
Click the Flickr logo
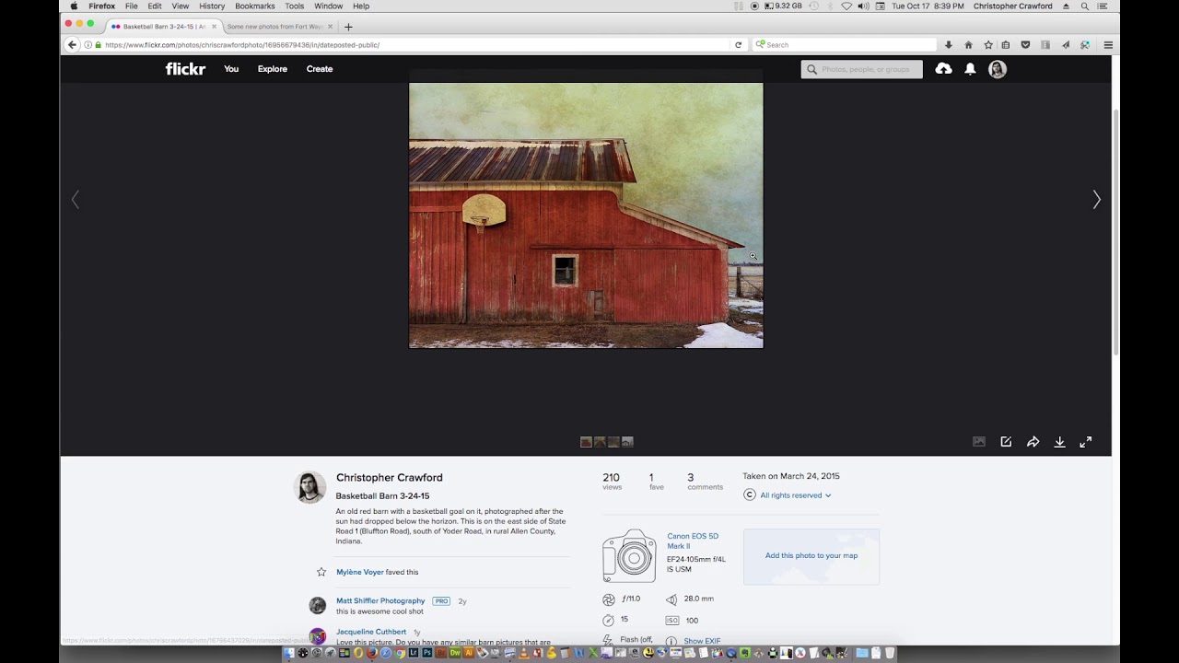[185, 69]
